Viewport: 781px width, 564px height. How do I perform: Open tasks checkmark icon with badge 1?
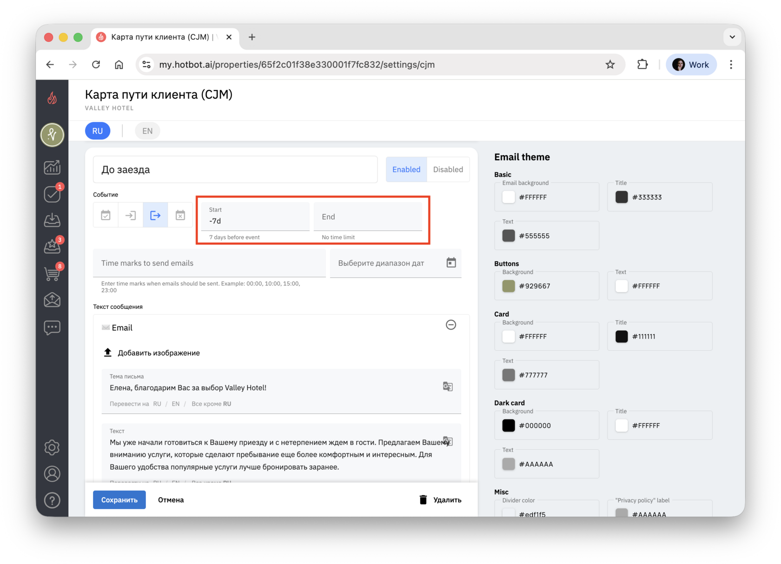[52, 194]
